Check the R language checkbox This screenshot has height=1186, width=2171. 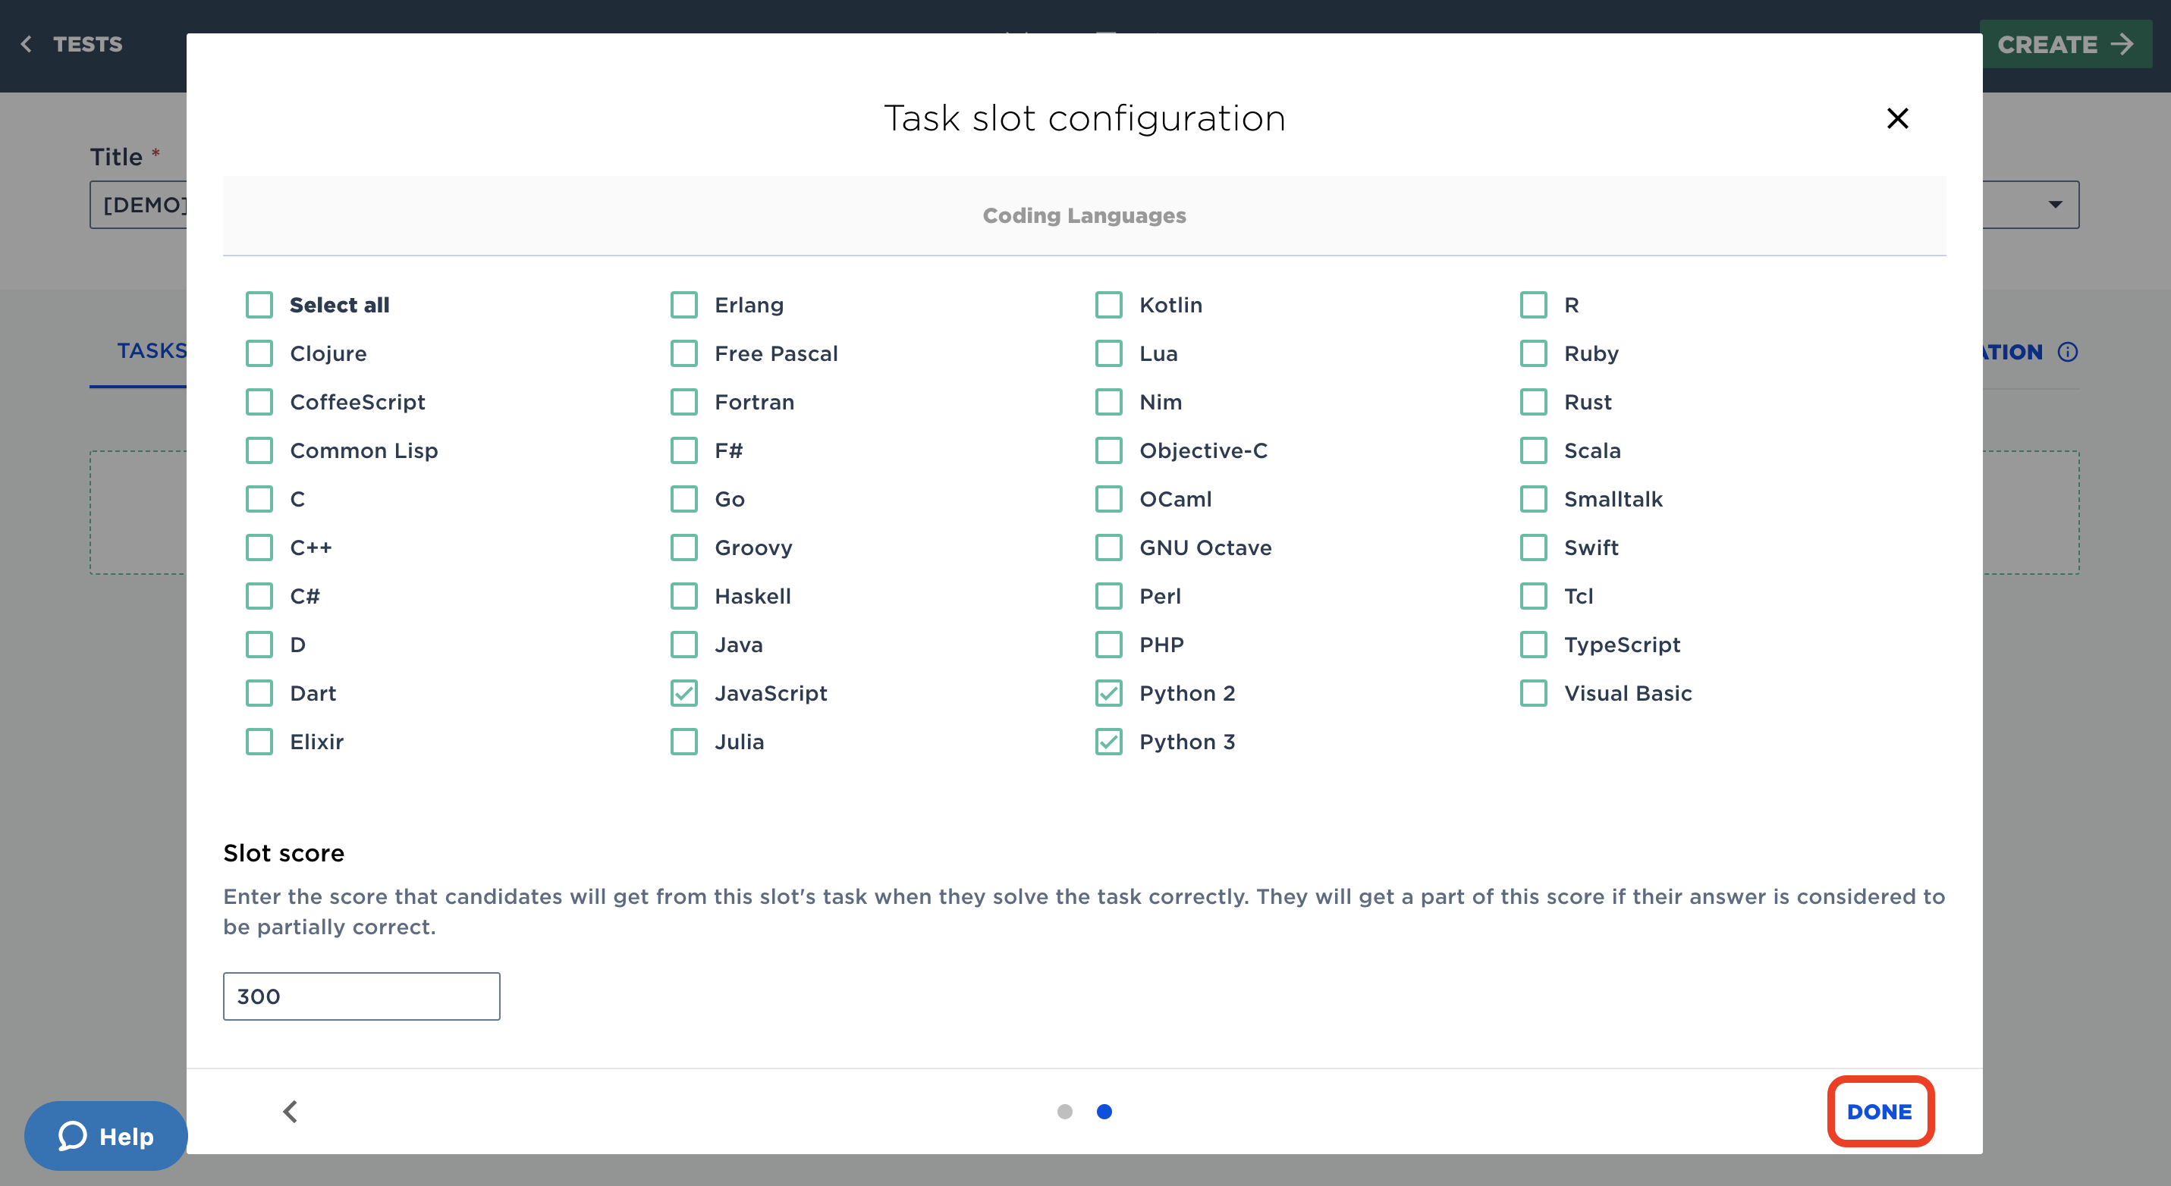point(1534,305)
